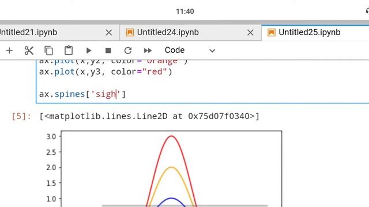Click the Untitled24.ipynb notebook icon

(x=130, y=32)
